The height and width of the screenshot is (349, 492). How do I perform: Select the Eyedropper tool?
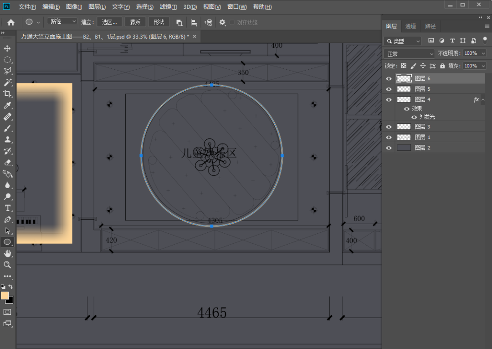7,106
